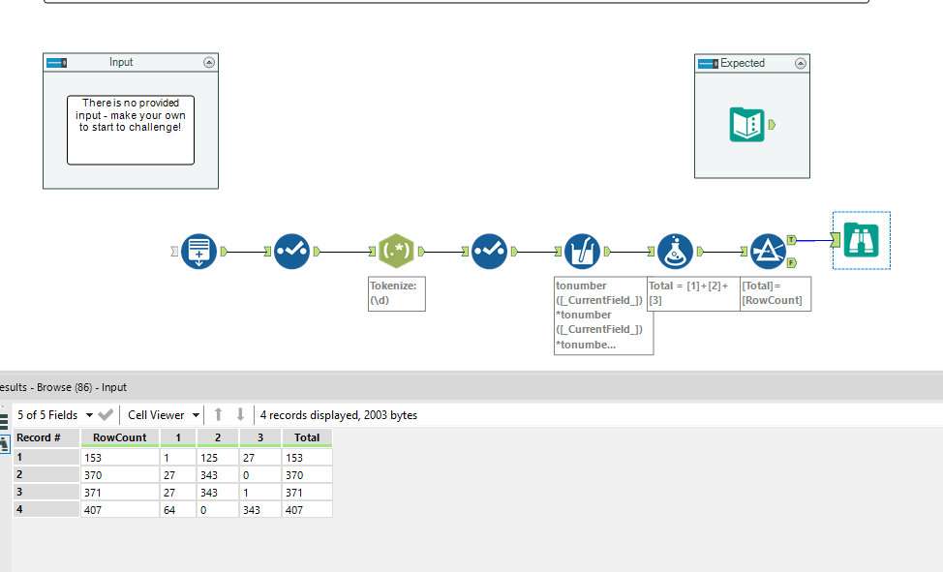This screenshot has width=943, height=572.
Task: Open the Browse tool at workflow end
Action: (x=862, y=238)
